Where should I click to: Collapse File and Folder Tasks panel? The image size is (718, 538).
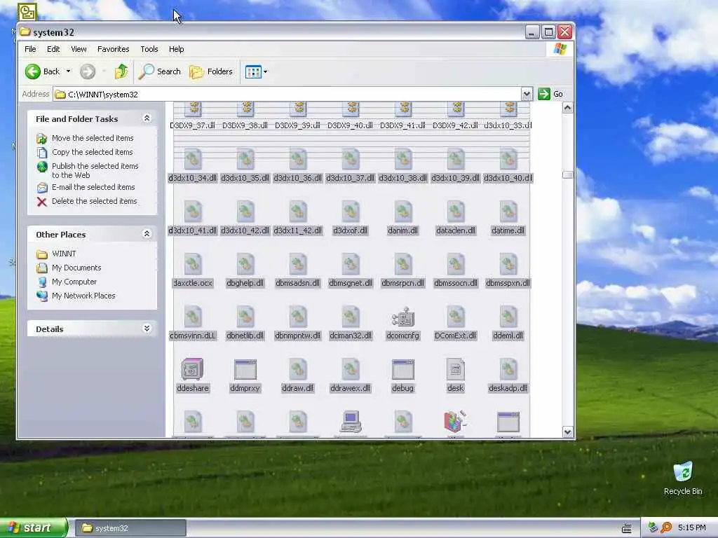(147, 118)
